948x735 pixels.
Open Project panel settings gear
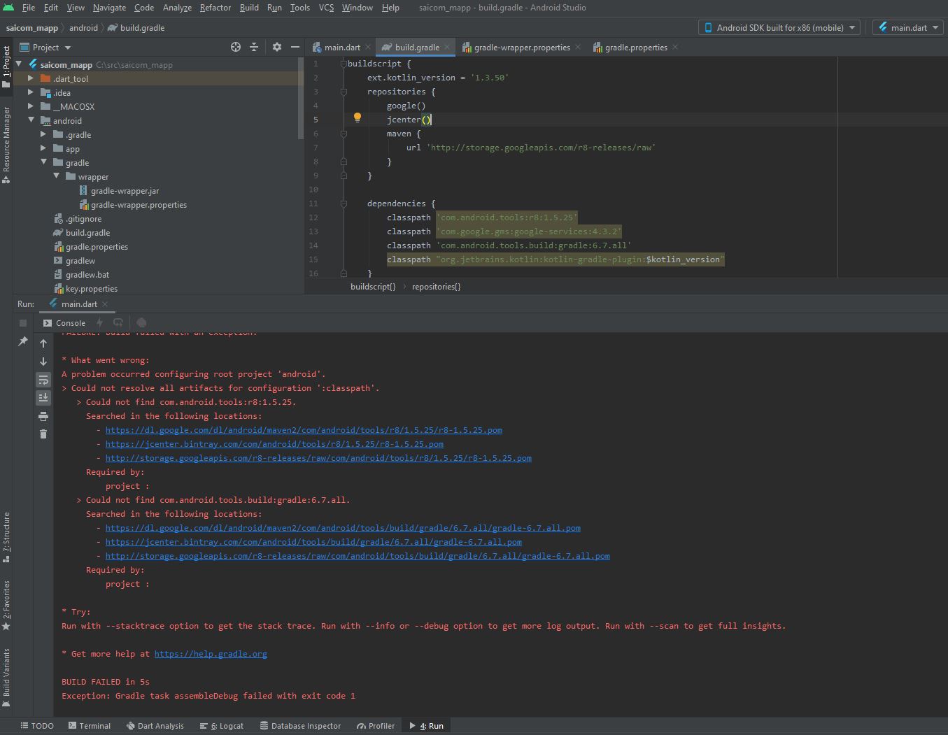click(277, 47)
